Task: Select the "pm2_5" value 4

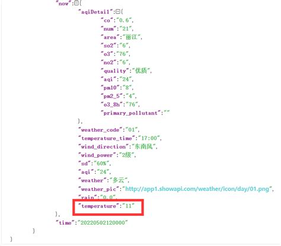Action: pos(130,96)
